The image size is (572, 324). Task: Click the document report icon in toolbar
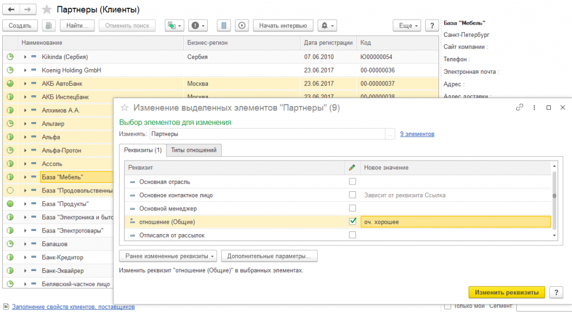pos(223,26)
